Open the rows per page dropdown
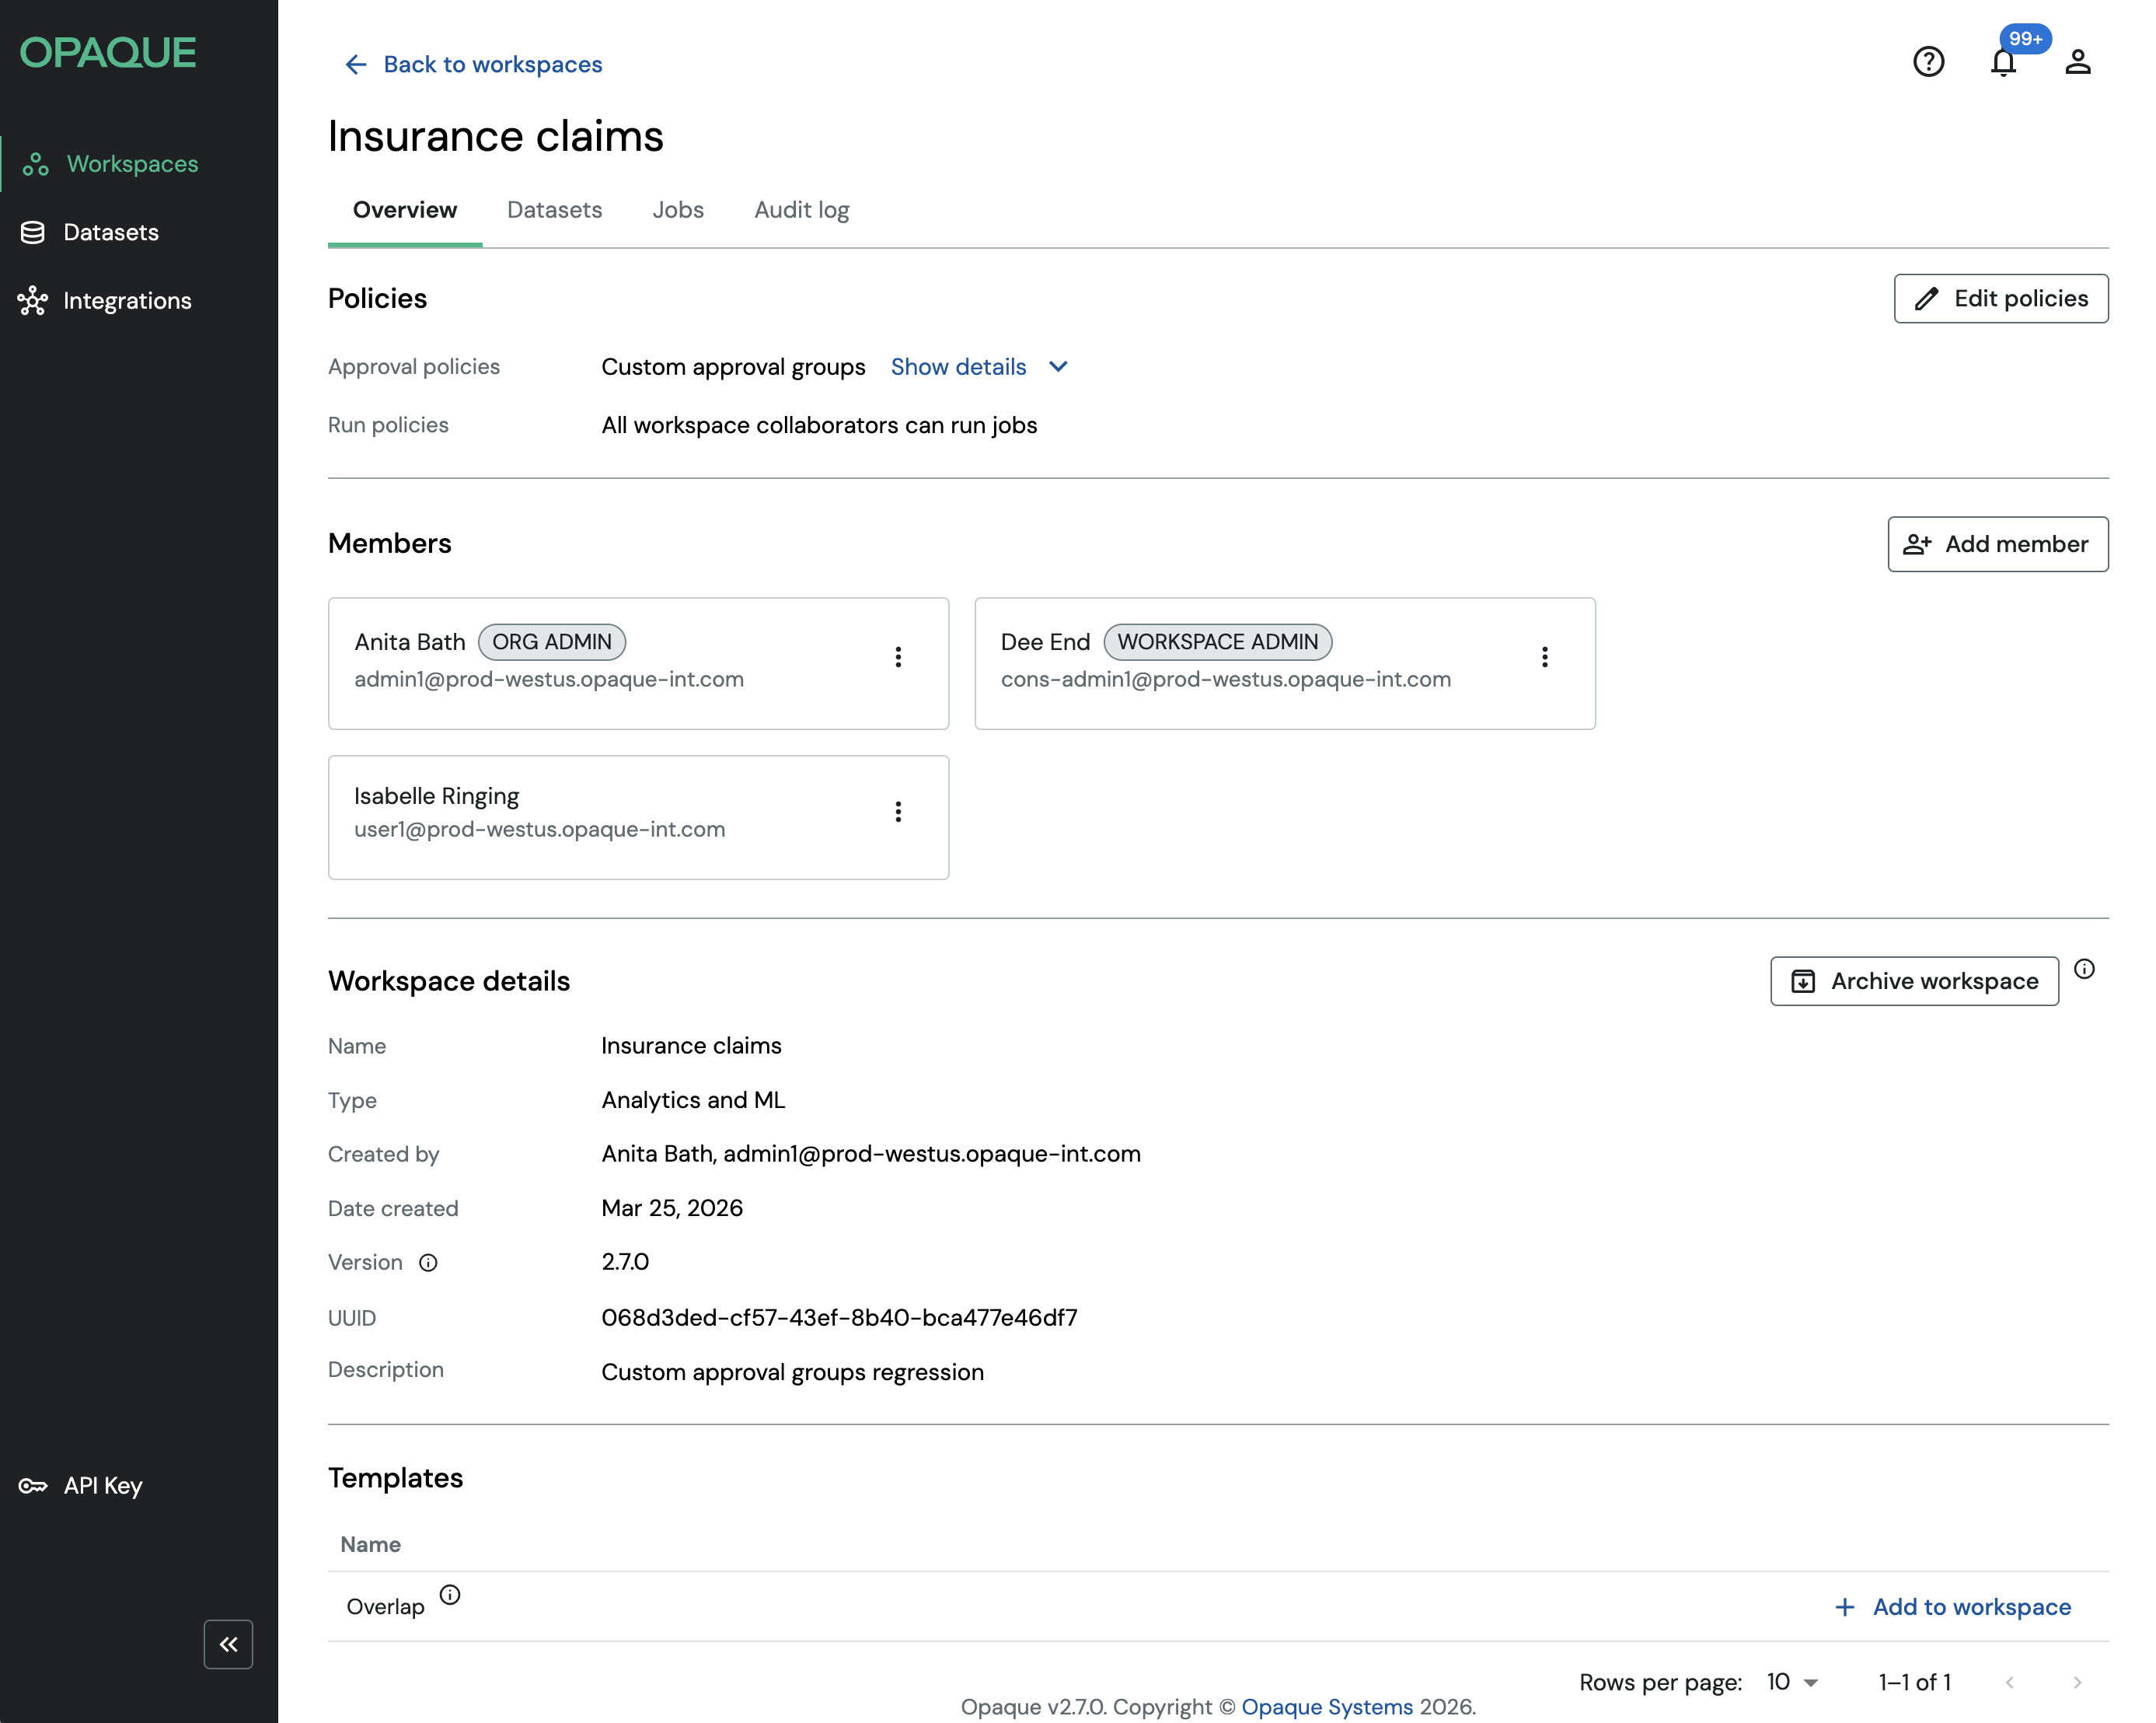Screen dimensions: 2156x1723 [x=1792, y=1682]
